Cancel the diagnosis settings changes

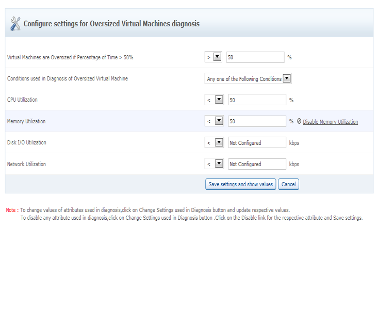coord(288,184)
